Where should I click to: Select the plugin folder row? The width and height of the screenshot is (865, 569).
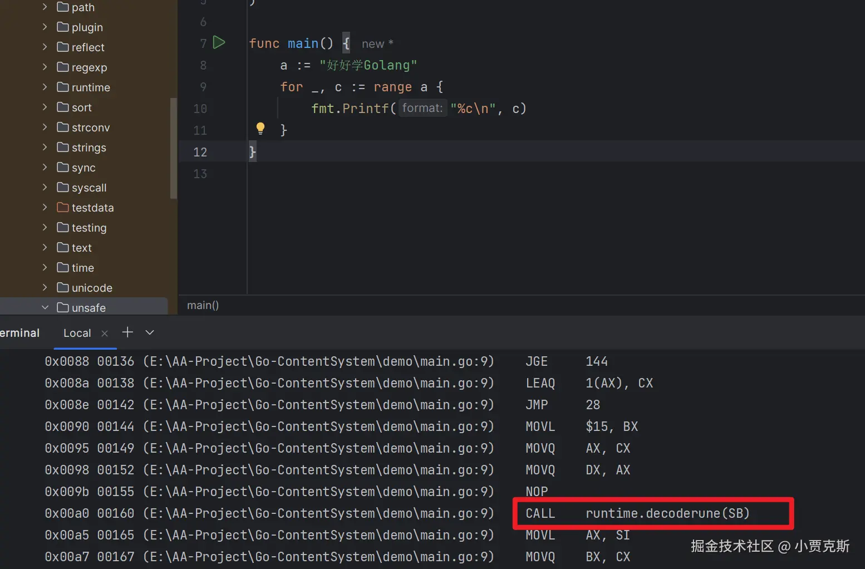(x=83, y=27)
